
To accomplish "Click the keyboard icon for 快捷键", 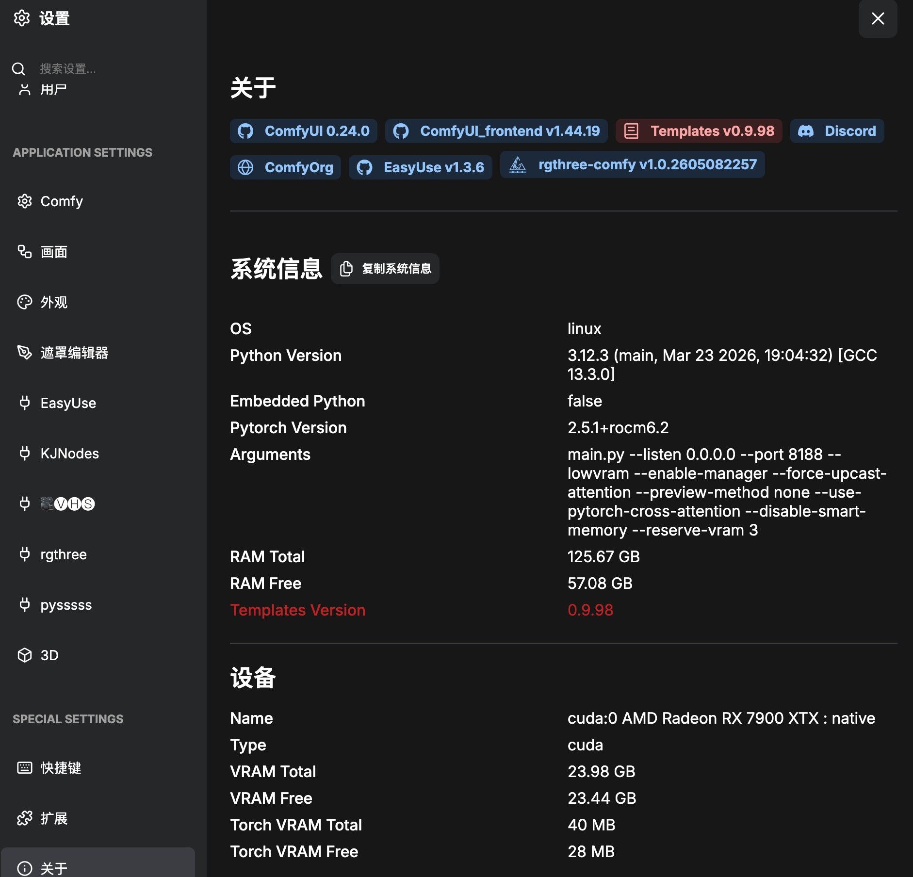I will coord(24,767).
